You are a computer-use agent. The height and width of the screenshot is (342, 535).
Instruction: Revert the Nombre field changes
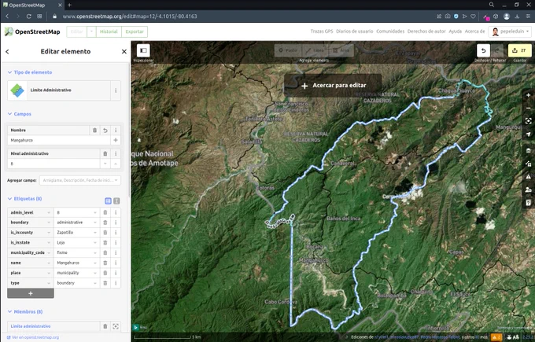(105, 130)
